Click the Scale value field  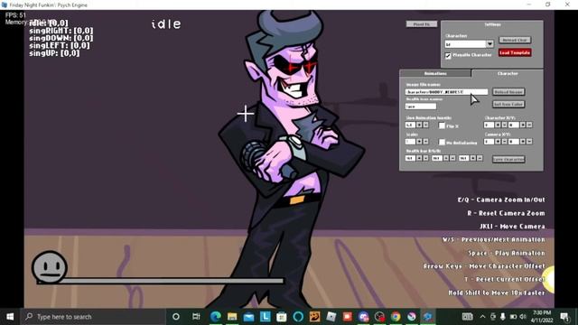point(410,142)
